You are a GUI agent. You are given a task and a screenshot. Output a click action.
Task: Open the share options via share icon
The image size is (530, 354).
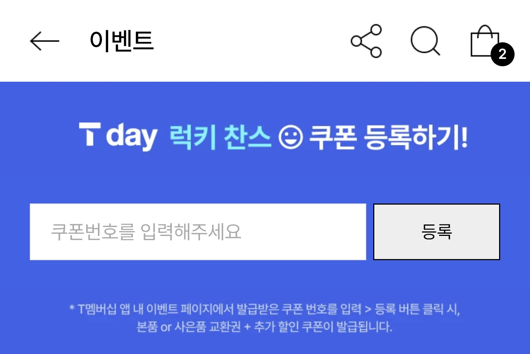366,41
